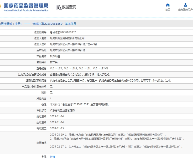Click the 政务服务门户 label
Viewport: 193px width, 162px height.
point(185,9)
